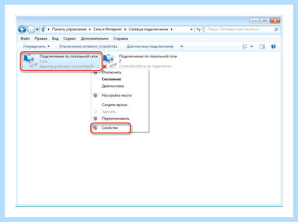Open view options dropdown arrow
Screen dimensions: 298x222
[x=252, y=46]
